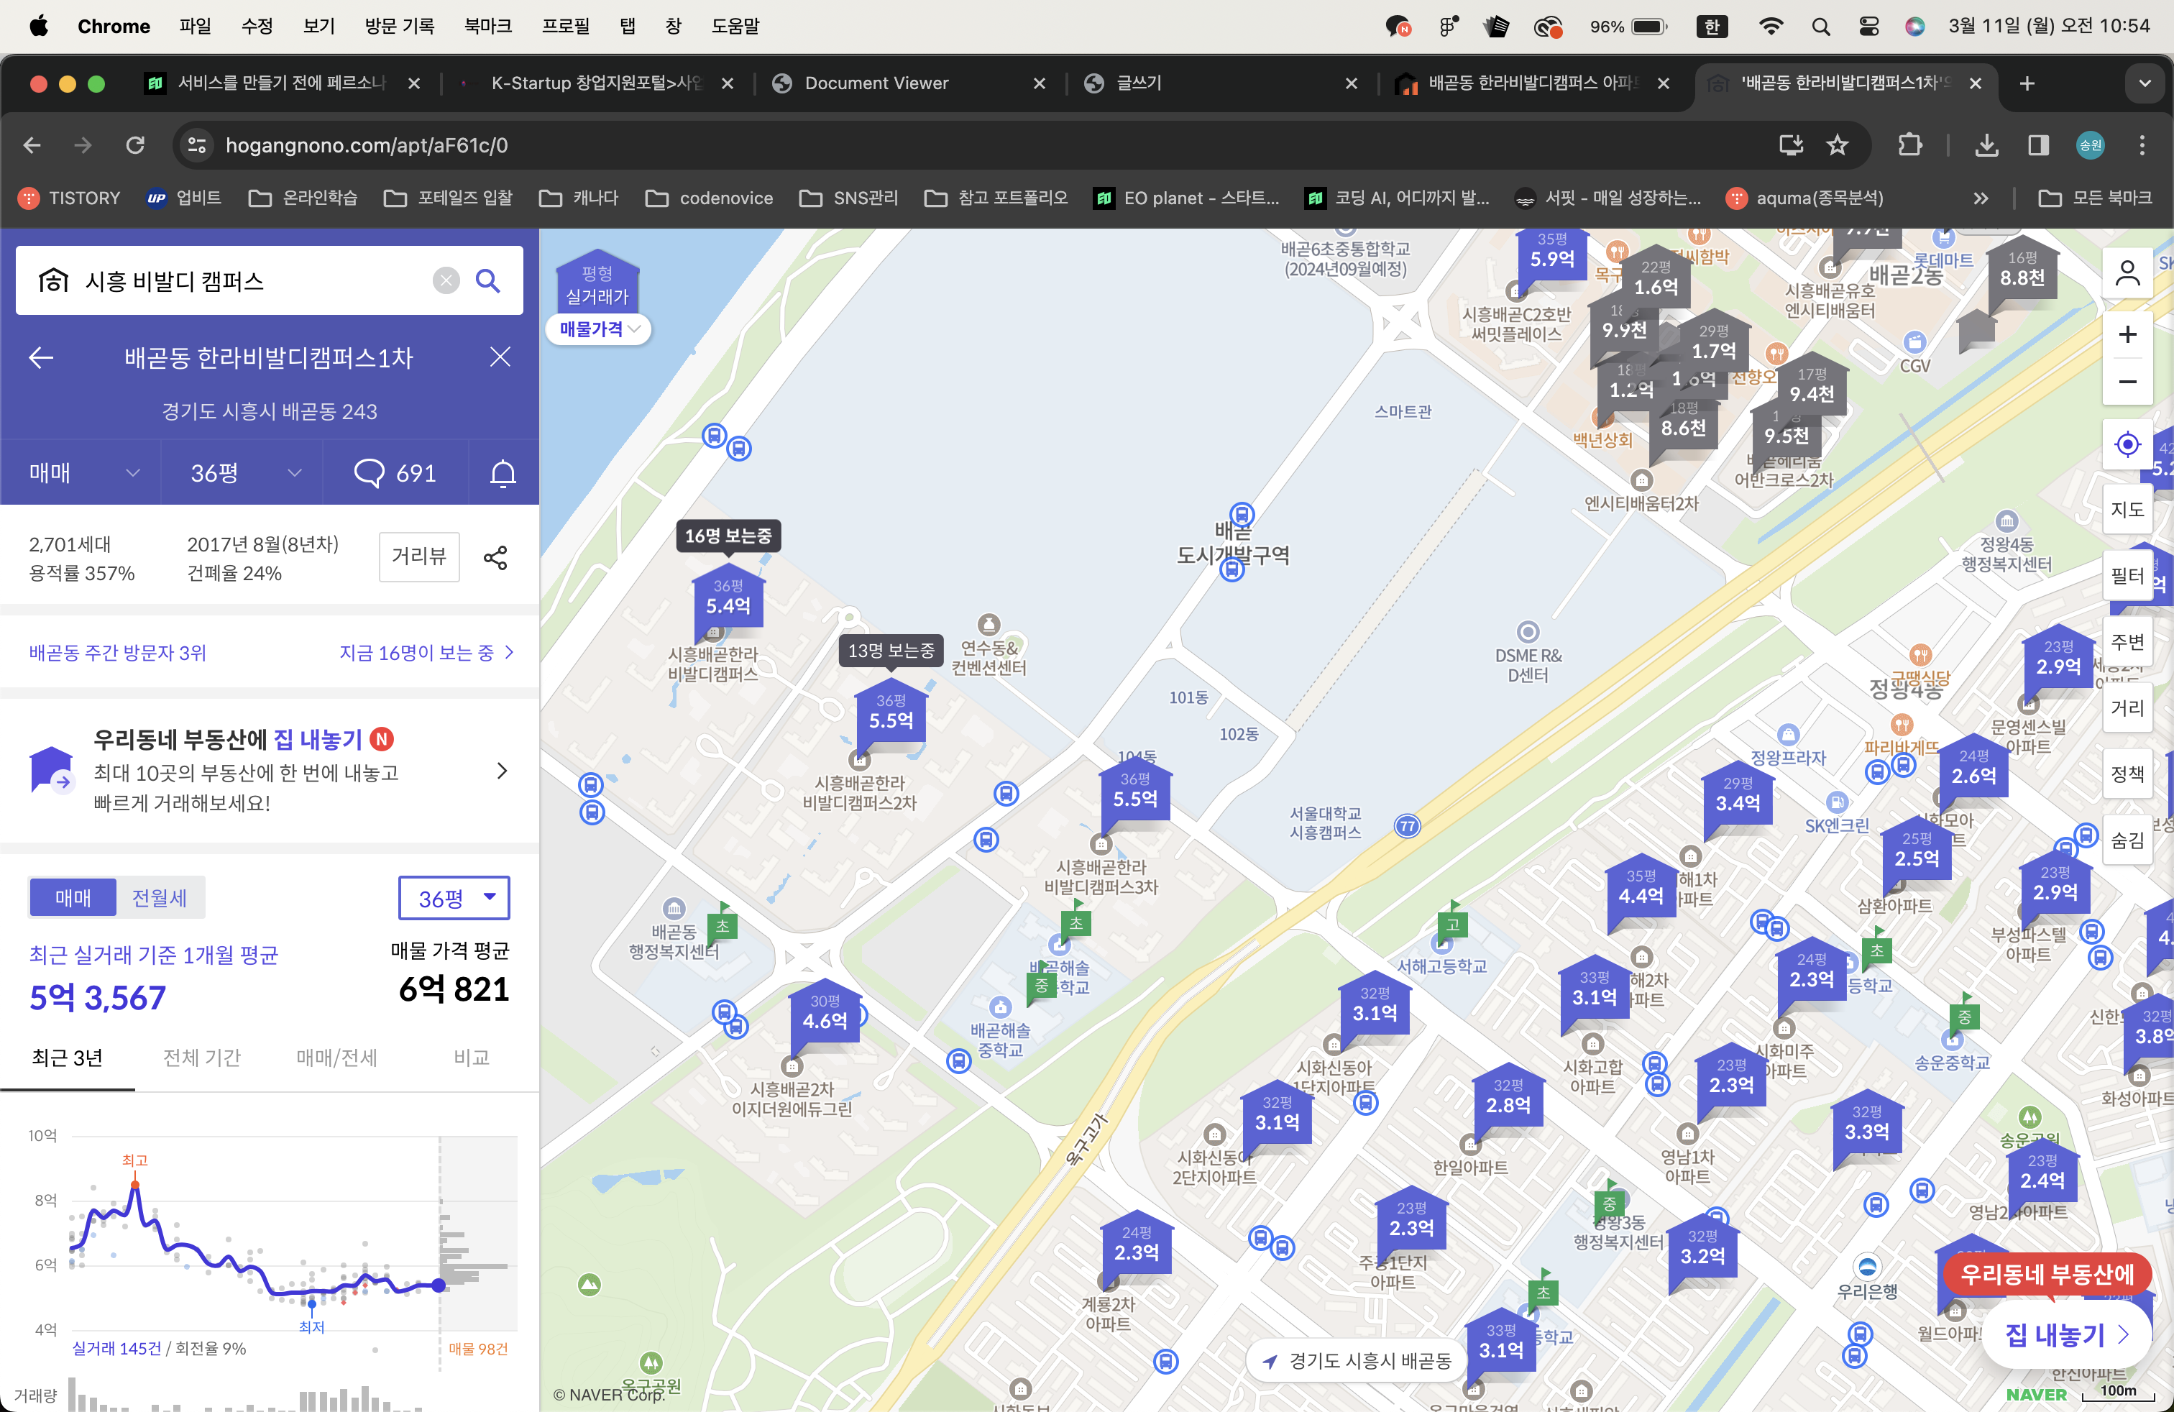Click the search magnifier icon in sidebar
The width and height of the screenshot is (2174, 1412).
click(487, 280)
